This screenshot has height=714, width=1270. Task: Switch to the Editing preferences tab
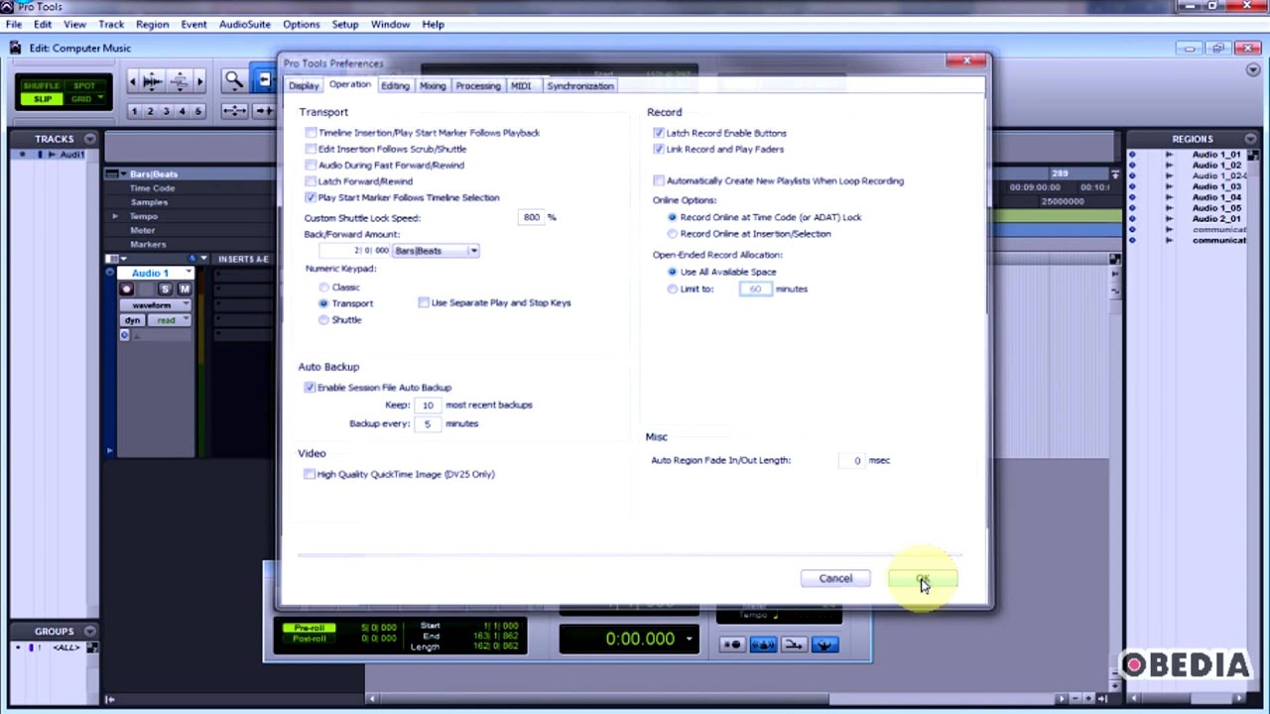(395, 86)
